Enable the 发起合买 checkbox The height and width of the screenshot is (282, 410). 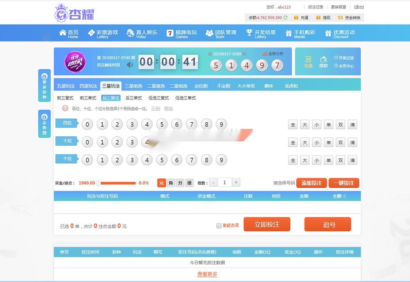click(x=219, y=226)
